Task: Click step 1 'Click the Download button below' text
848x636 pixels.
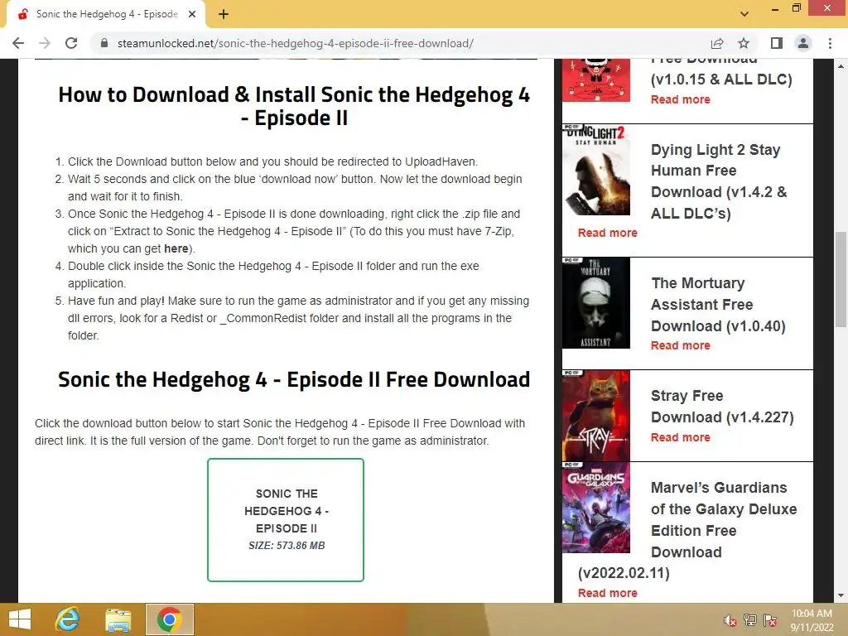Action: point(272,161)
